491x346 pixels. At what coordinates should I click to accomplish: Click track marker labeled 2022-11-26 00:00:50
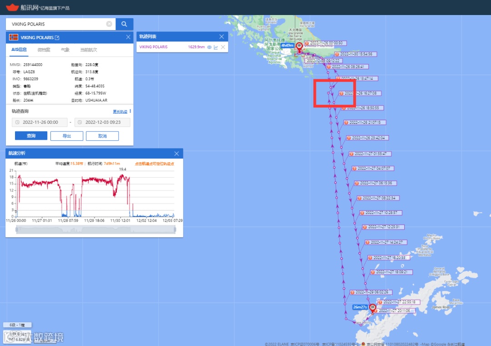[326, 43]
